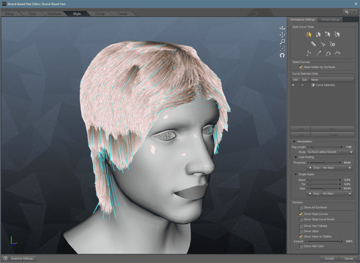This screenshot has width=360, height=263.
Task: Click the viewport orbit camera icon
Action: click(x=282, y=28)
